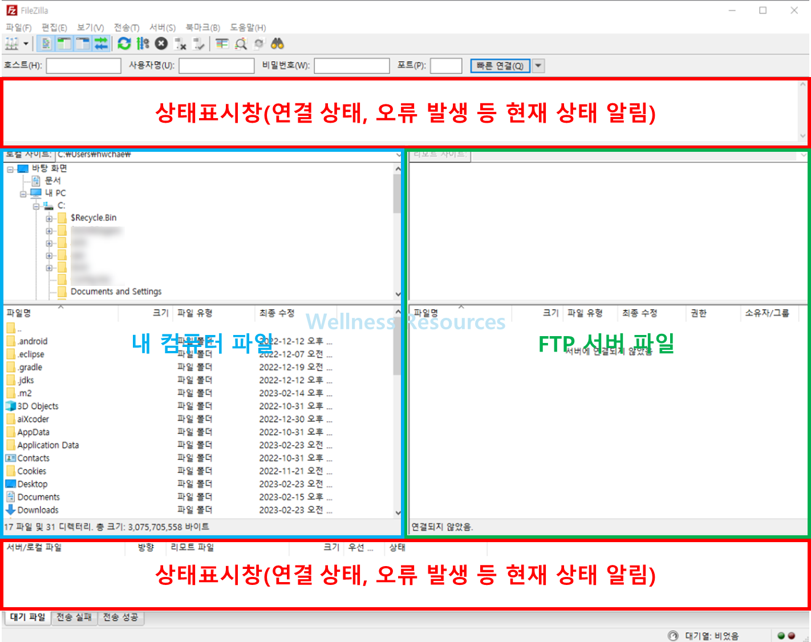Open the 전송(T) menu
Image resolution: width=811 pixels, height=642 pixels.
click(126, 27)
